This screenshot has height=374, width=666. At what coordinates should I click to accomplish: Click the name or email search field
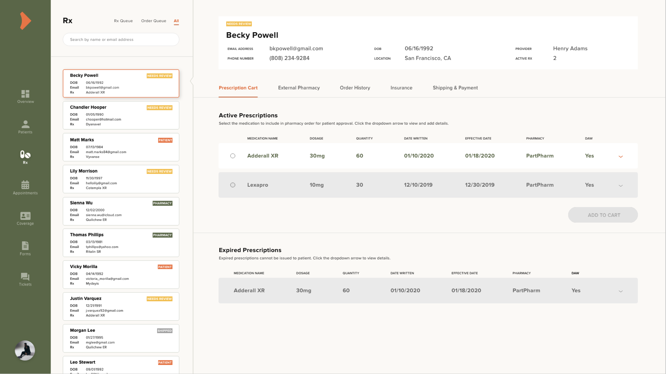tap(121, 40)
